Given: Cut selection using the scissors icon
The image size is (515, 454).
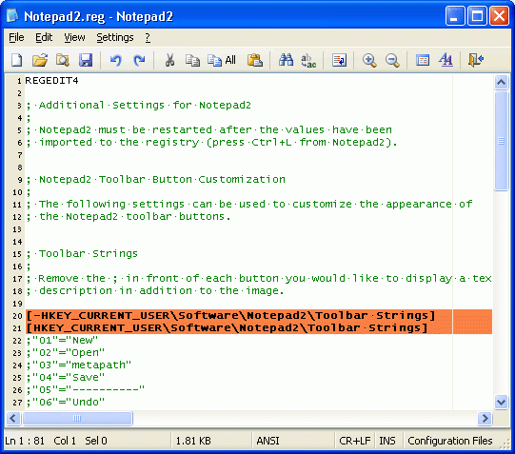Looking at the screenshot, I should click(169, 60).
